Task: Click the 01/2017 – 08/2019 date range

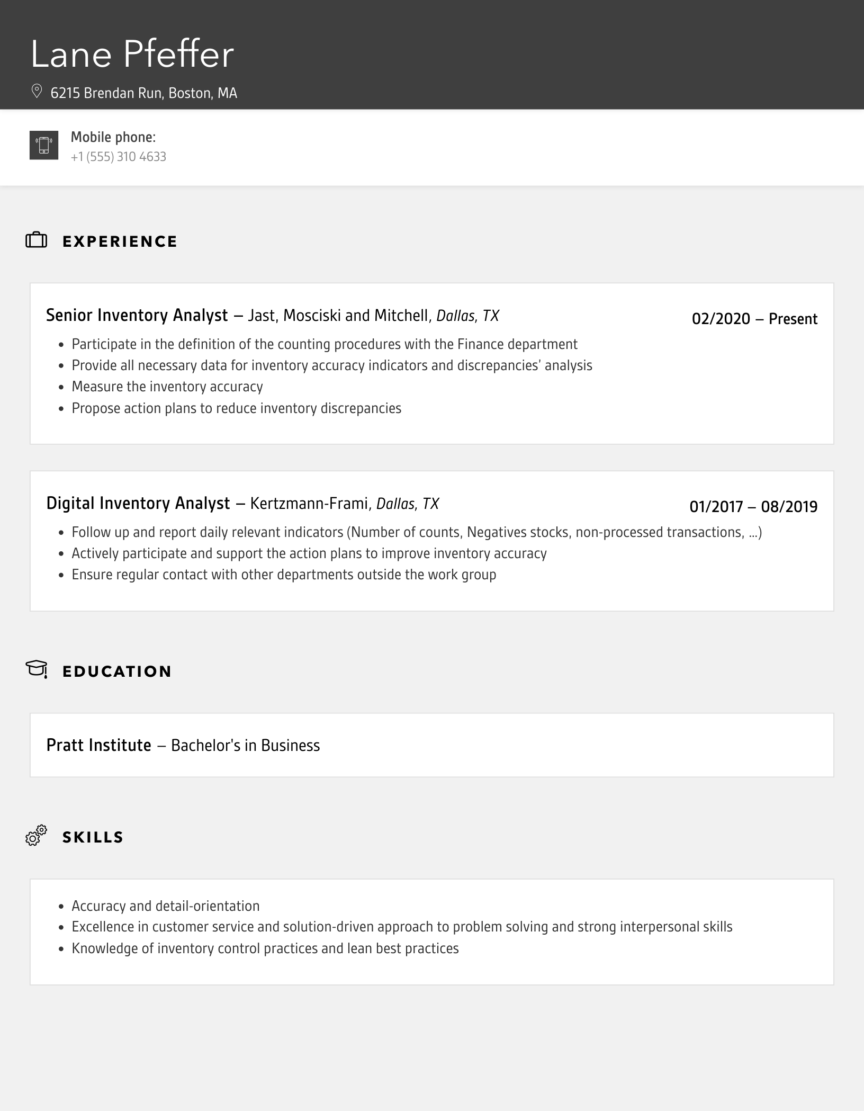Action: (x=753, y=507)
